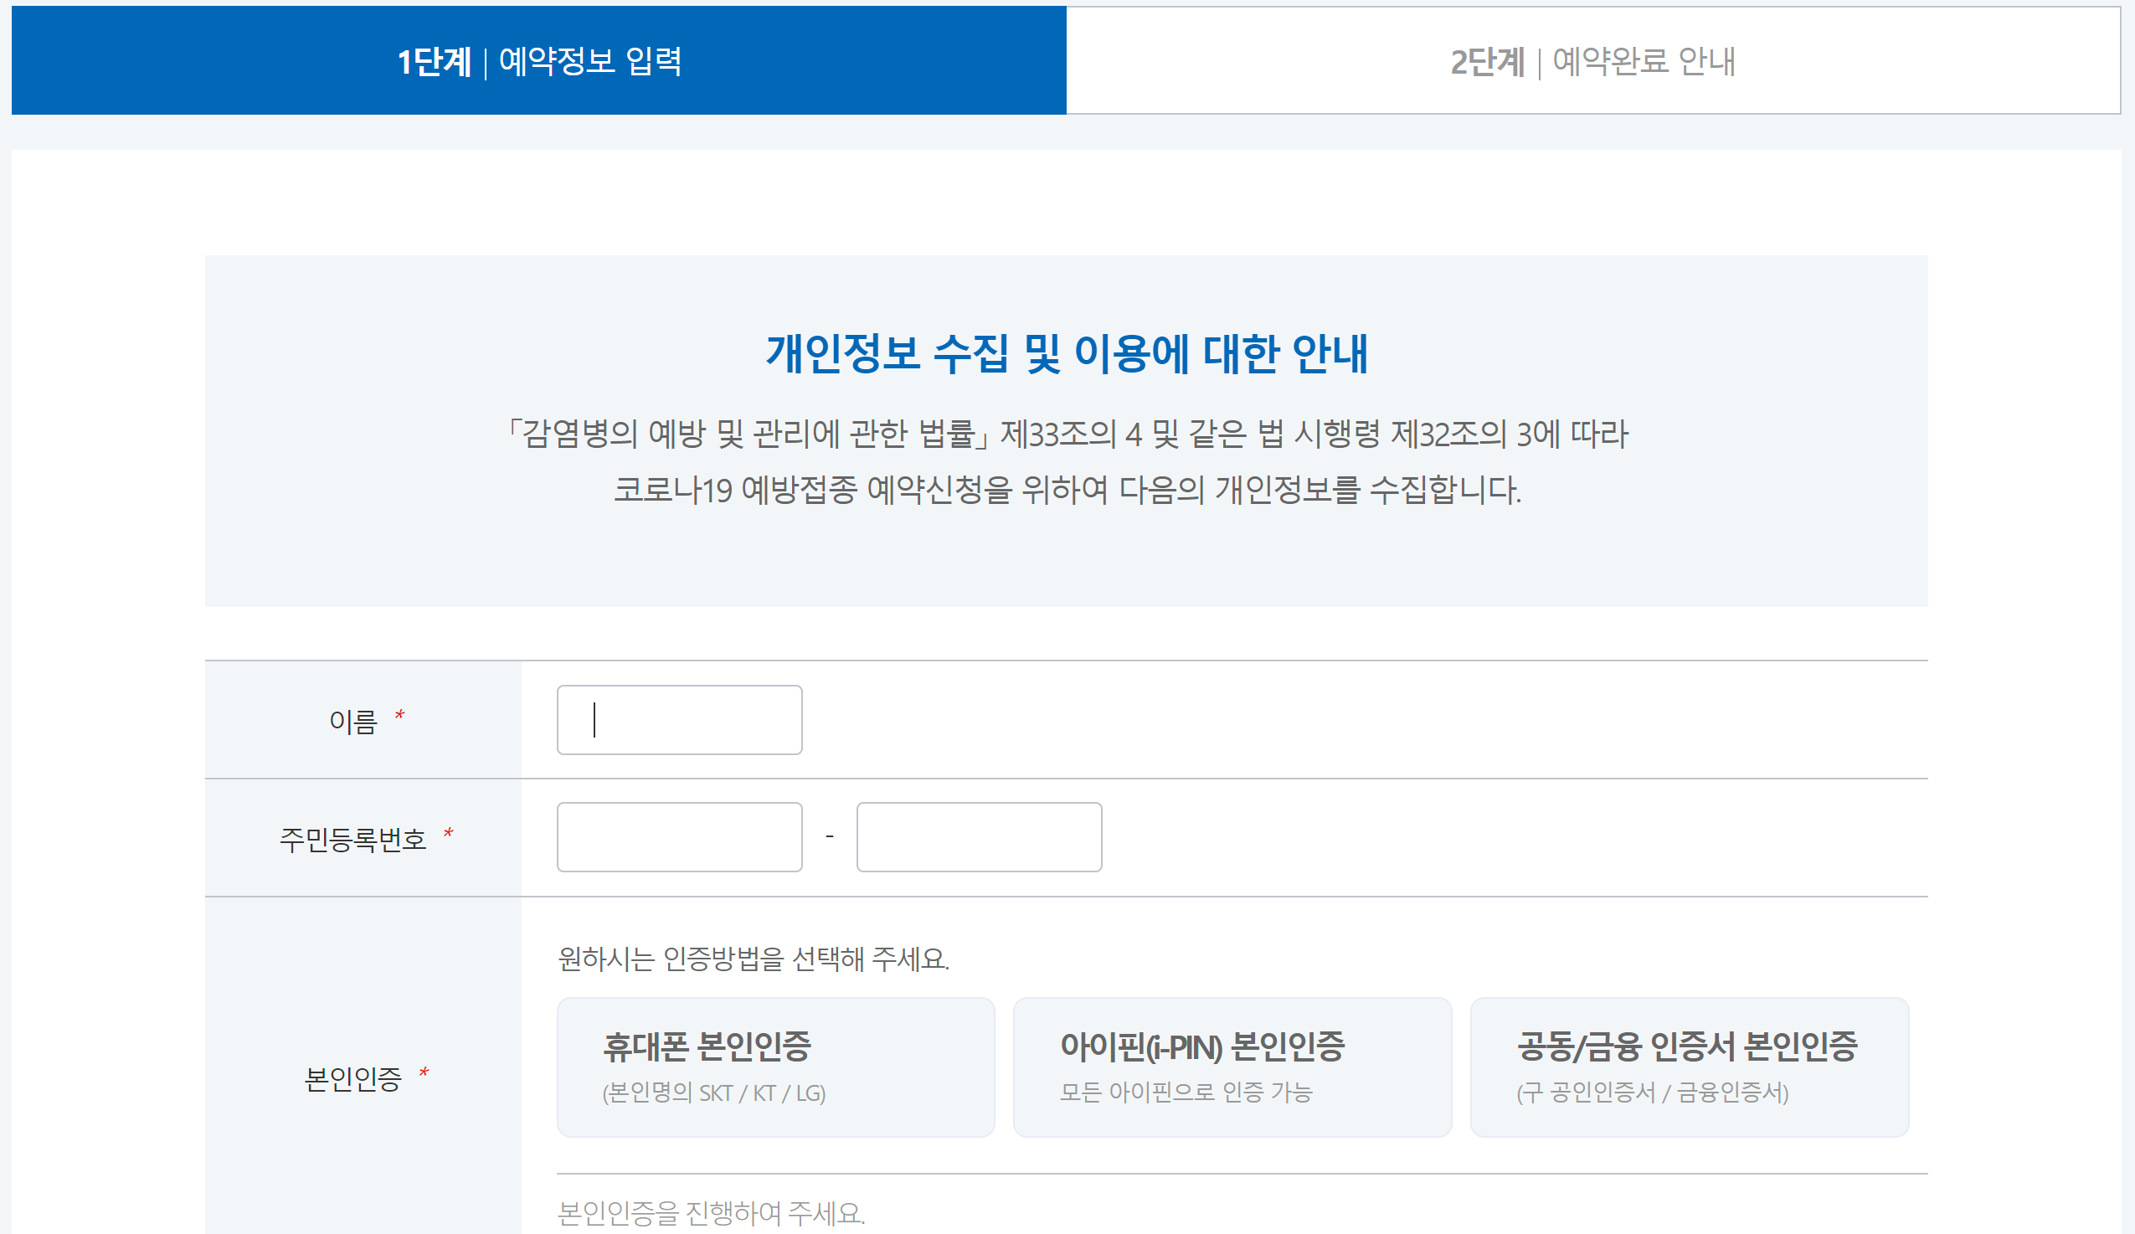Switch to 2단계 예약완료 안내 tab
This screenshot has height=1234, width=2135.
click(x=1592, y=61)
